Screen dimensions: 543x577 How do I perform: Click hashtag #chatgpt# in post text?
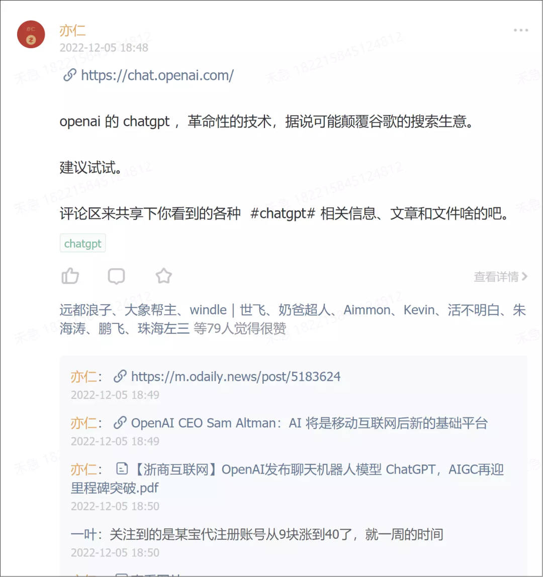click(x=283, y=213)
